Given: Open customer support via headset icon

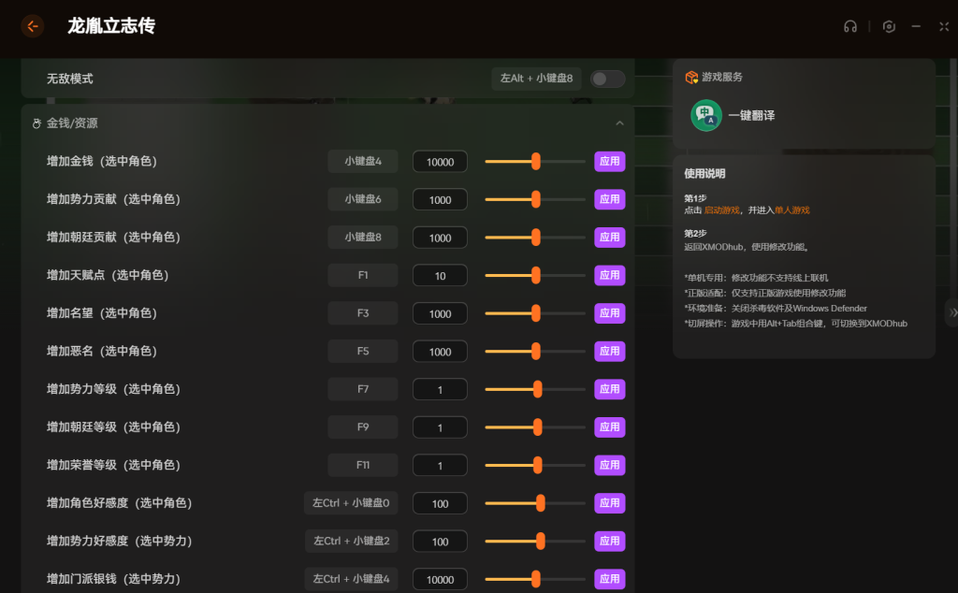Looking at the screenshot, I should (x=849, y=26).
